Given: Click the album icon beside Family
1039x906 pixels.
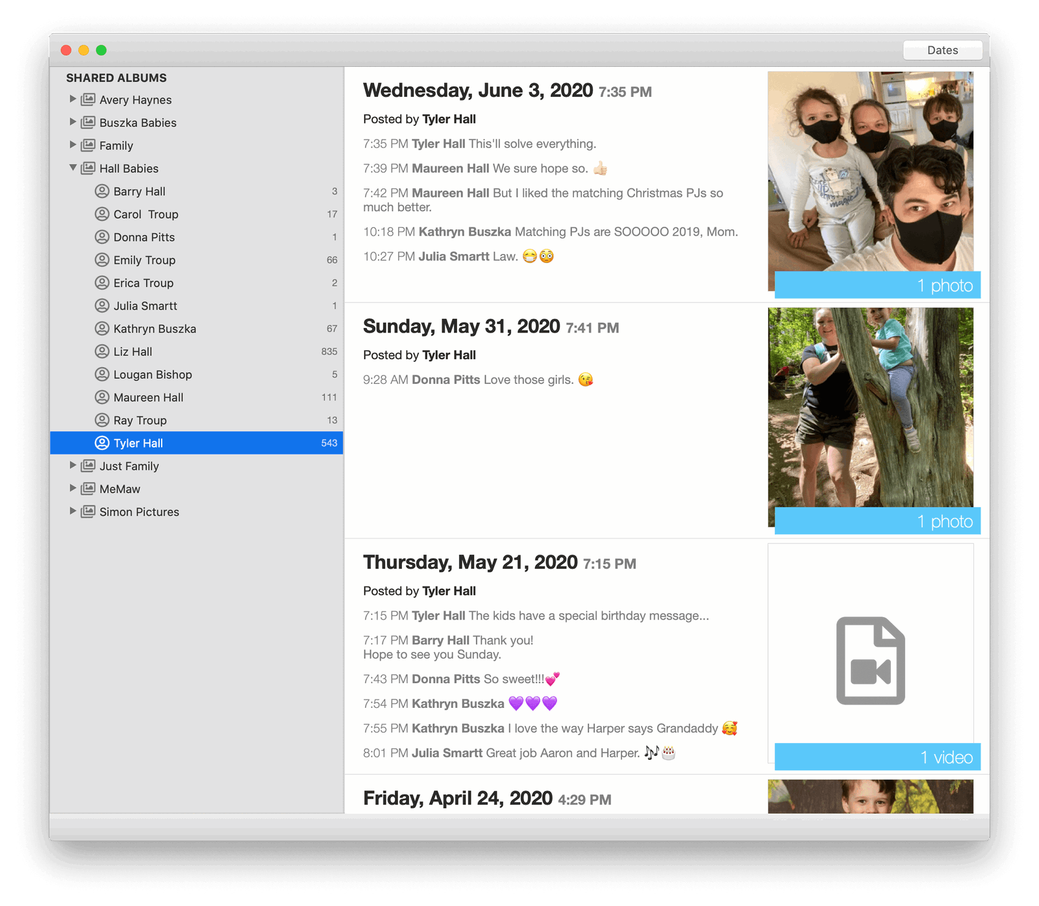Looking at the screenshot, I should point(88,145).
